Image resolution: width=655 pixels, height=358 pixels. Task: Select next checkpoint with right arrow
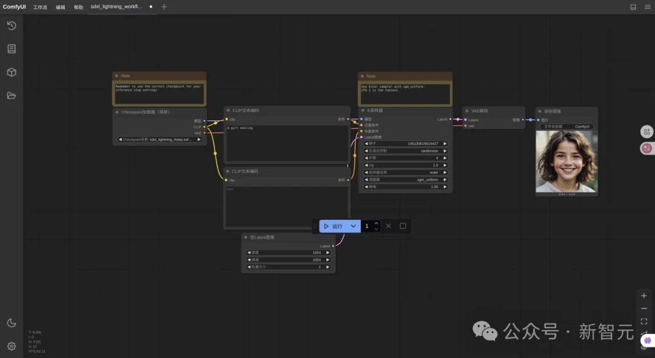(x=199, y=139)
